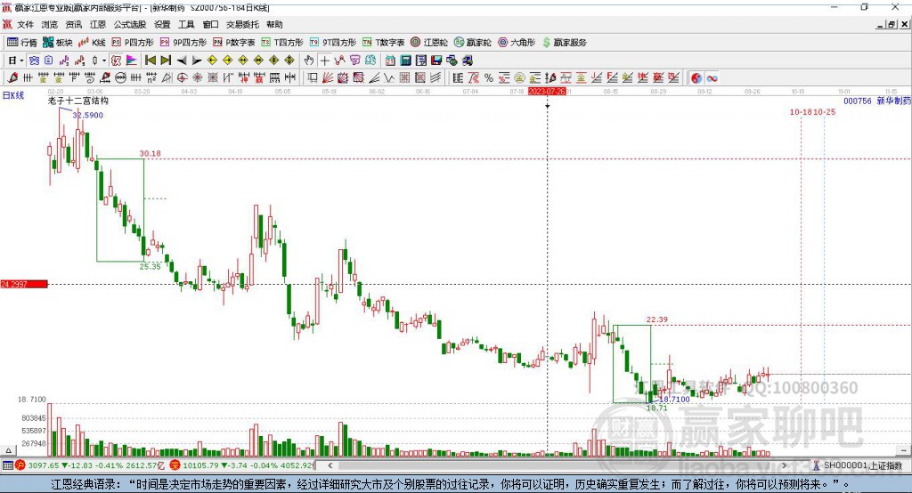The width and height of the screenshot is (912, 493).
Task: Click the grid icon in status bar
Action: pos(7,465)
